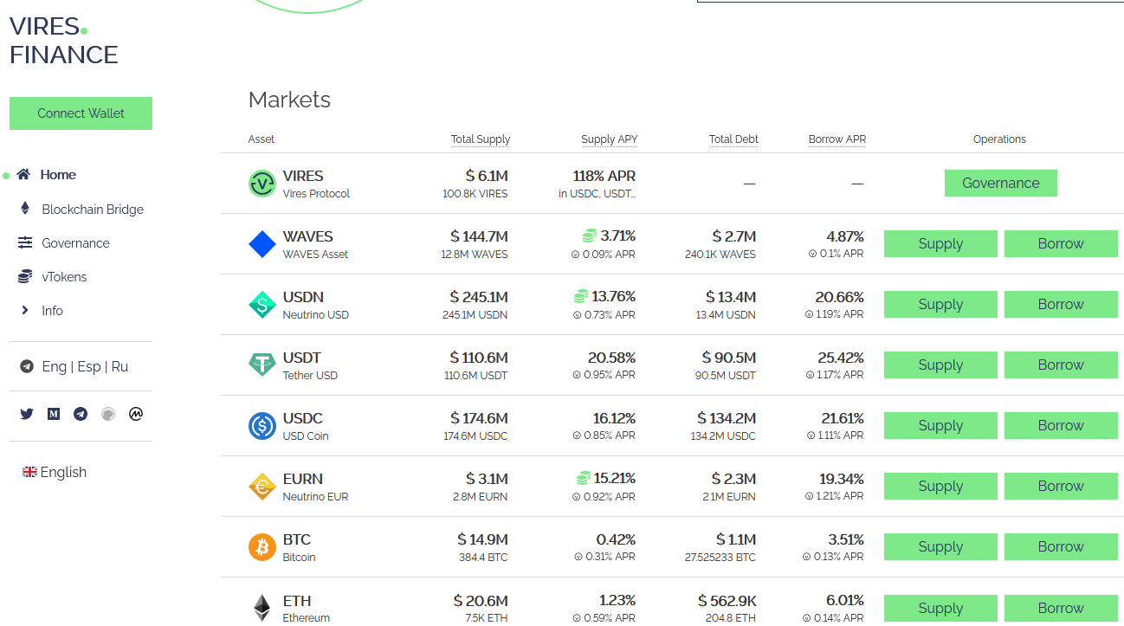
Task: Click the Borrow APR column header
Action: click(x=837, y=139)
